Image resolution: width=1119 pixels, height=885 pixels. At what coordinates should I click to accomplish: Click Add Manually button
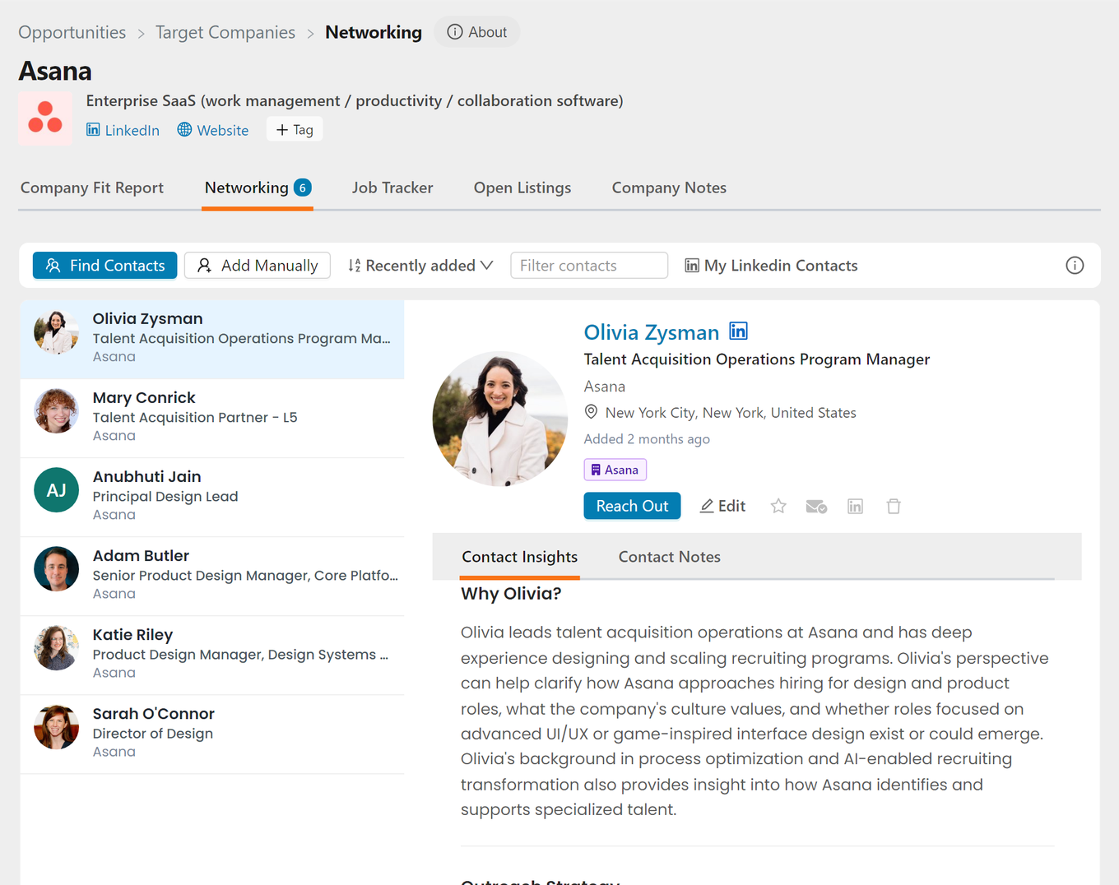click(x=258, y=266)
